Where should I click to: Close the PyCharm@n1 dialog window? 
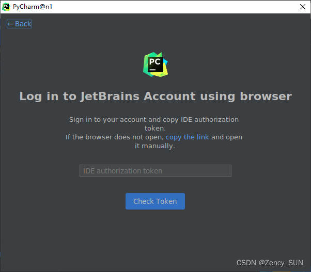(x=302, y=7)
